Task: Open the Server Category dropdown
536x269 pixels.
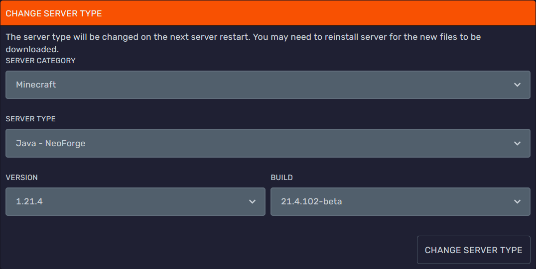Action: click(268, 85)
